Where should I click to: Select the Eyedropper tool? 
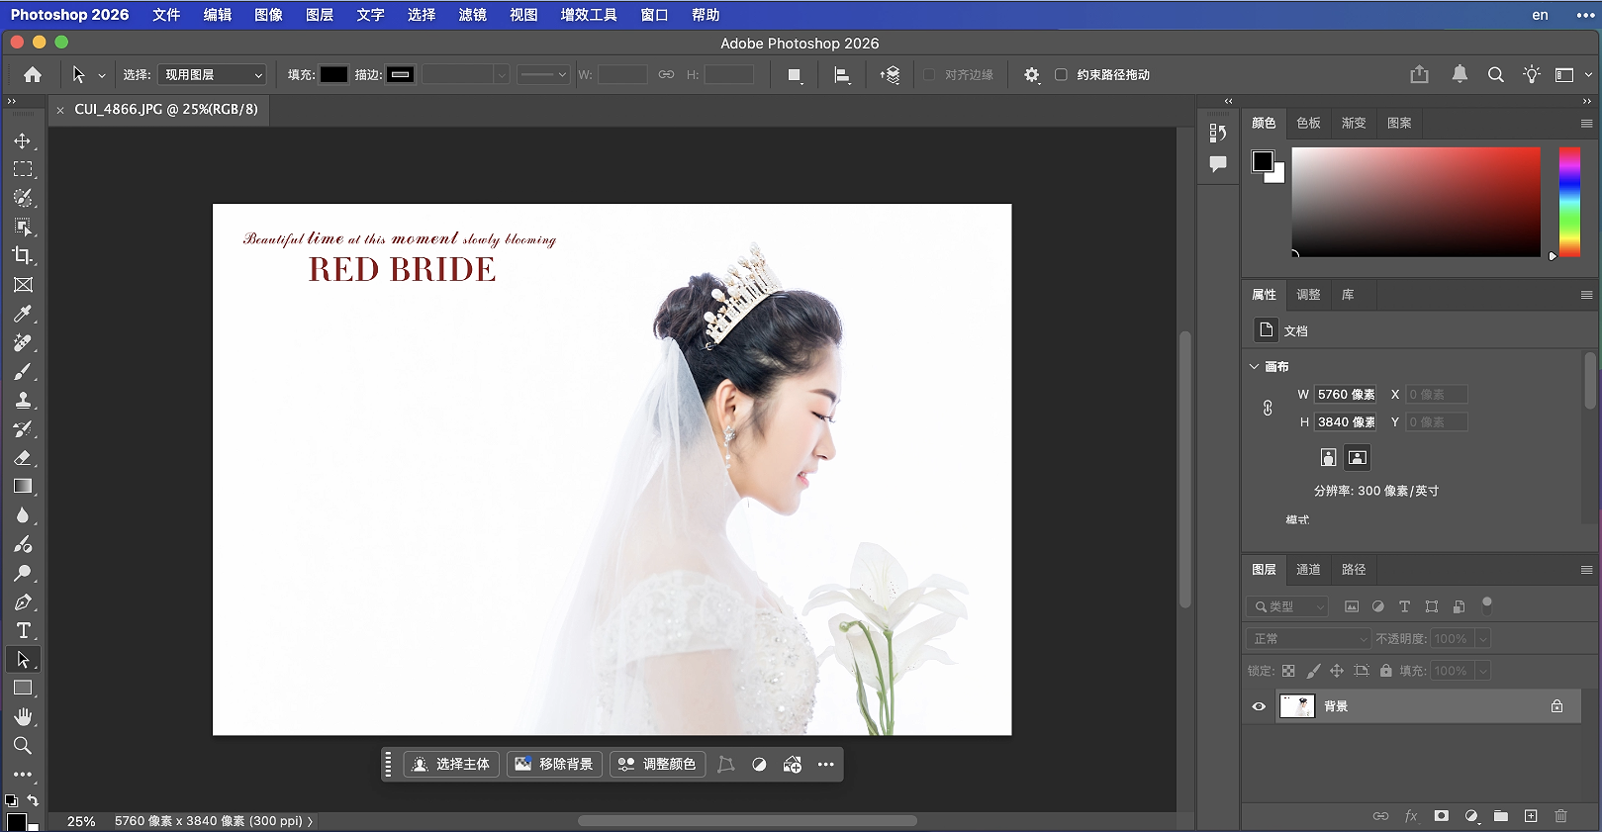(23, 314)
